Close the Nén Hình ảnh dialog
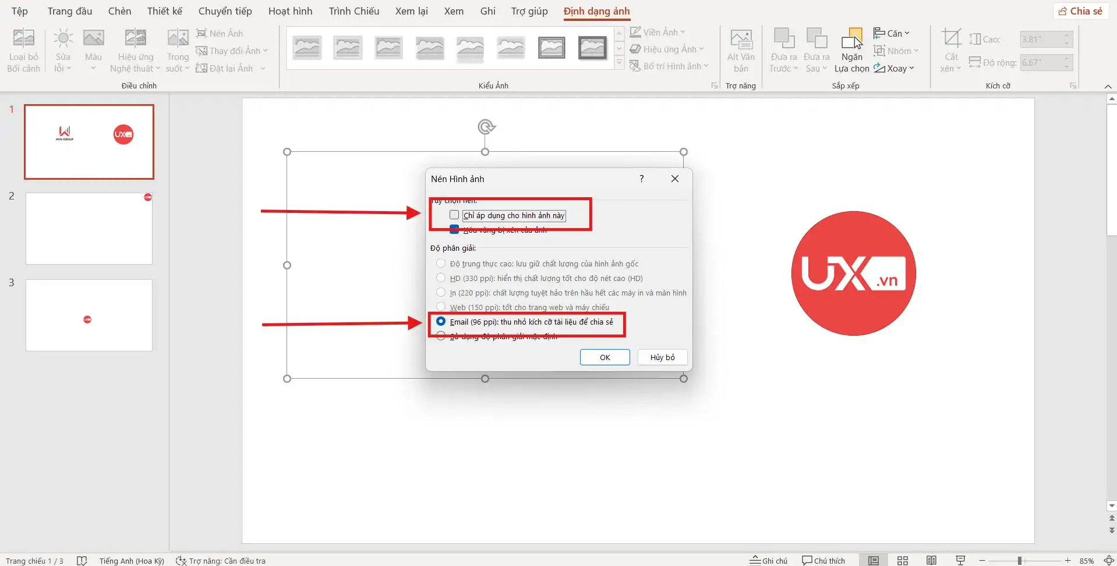The height and width of the screenshot is (566, 1117). point(675,179)
